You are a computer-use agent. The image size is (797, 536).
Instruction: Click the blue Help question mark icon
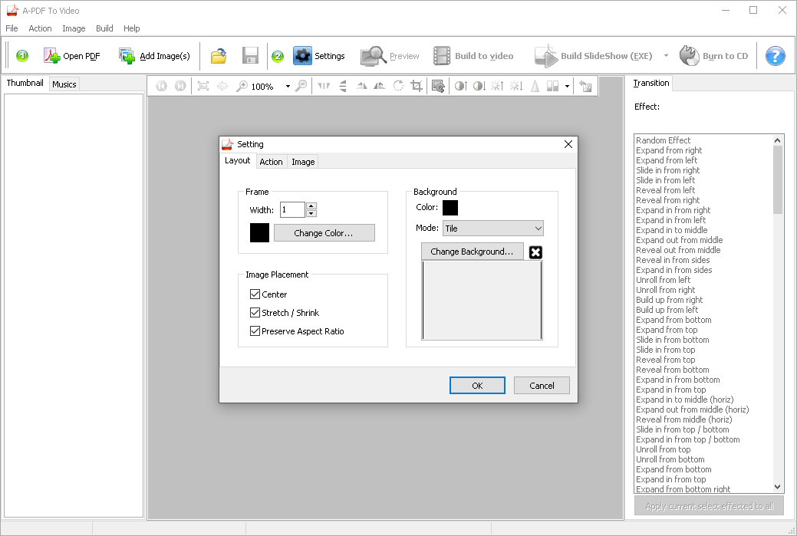(776, 56)
